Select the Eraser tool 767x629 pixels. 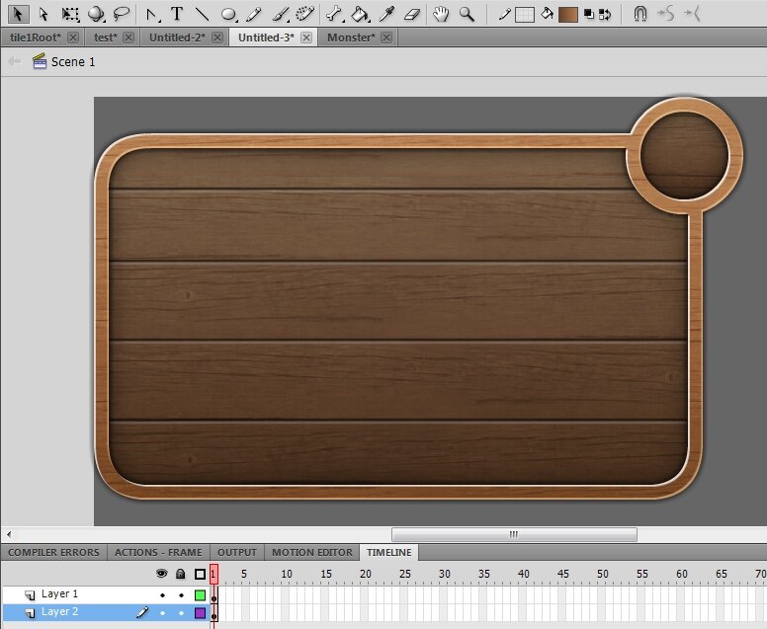413,14
